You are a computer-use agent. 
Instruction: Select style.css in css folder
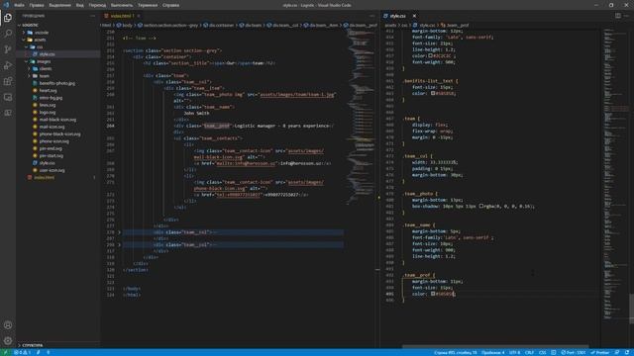[x=57, y=54]
